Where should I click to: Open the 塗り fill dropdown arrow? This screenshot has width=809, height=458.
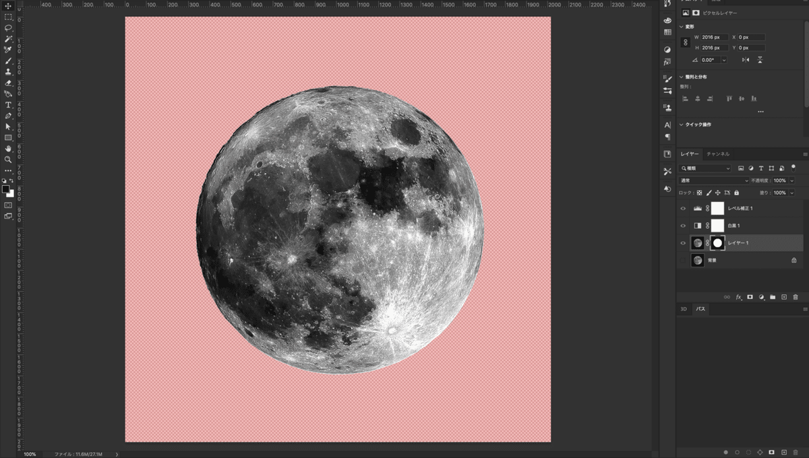pos(791,193)
